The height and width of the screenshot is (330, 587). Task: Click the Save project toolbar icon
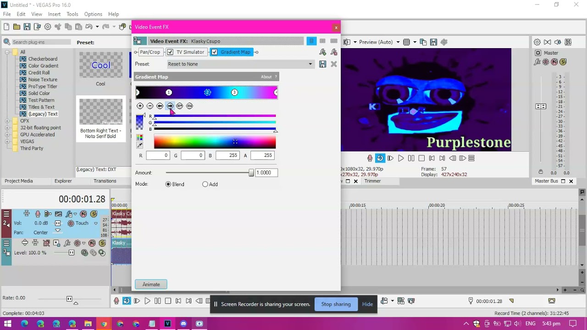(27, 27)
